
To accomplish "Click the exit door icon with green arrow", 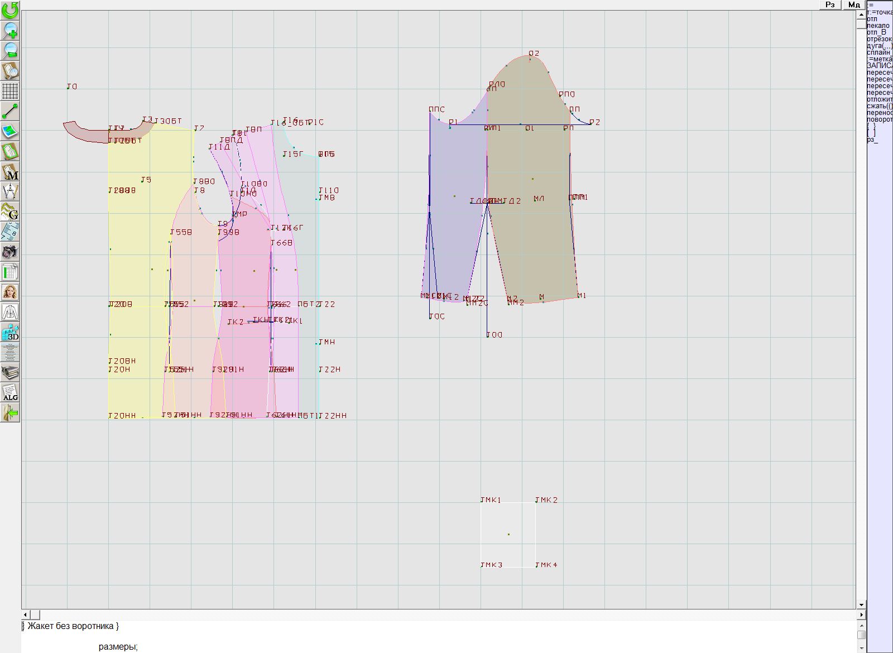I will tap(10, 413).
